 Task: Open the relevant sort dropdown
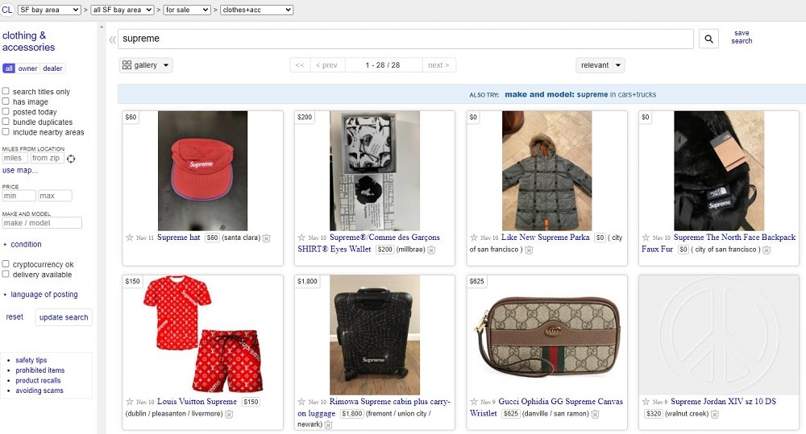[x=600, y=65]
